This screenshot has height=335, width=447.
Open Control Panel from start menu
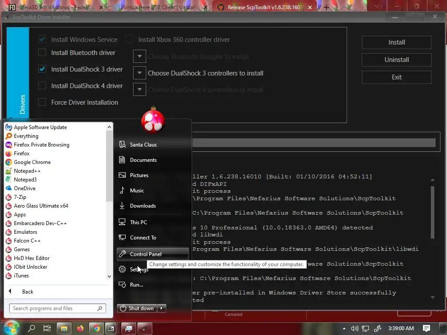(152, 254)
